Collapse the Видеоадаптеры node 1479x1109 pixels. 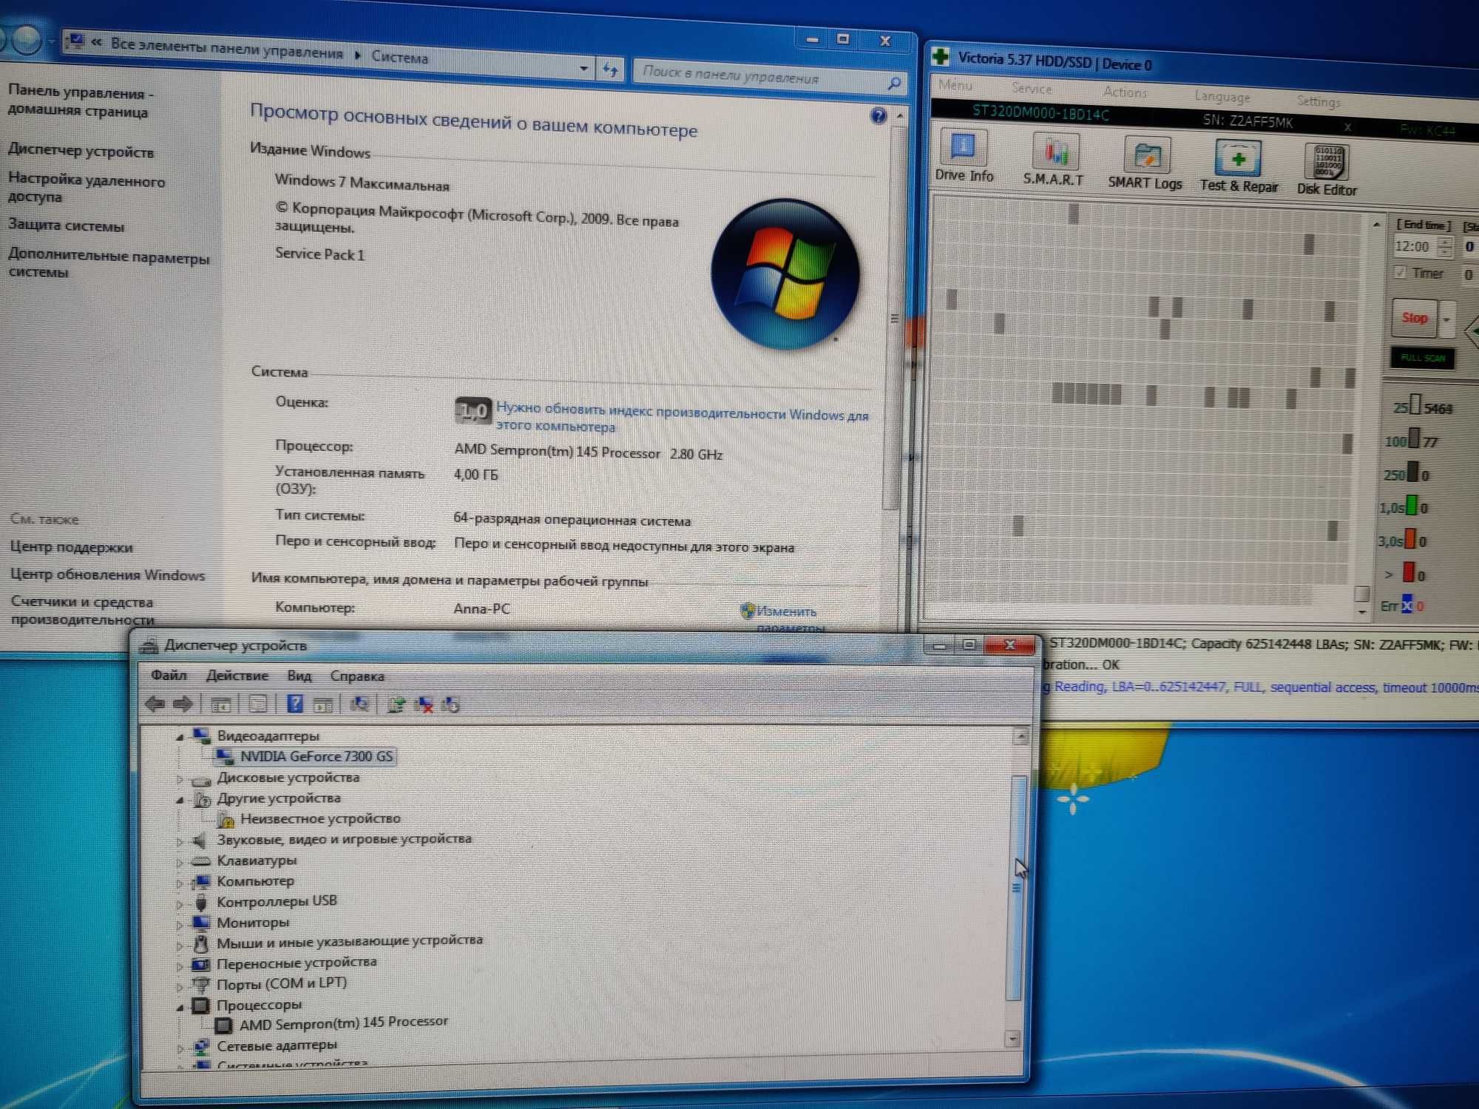pos(180,736)
